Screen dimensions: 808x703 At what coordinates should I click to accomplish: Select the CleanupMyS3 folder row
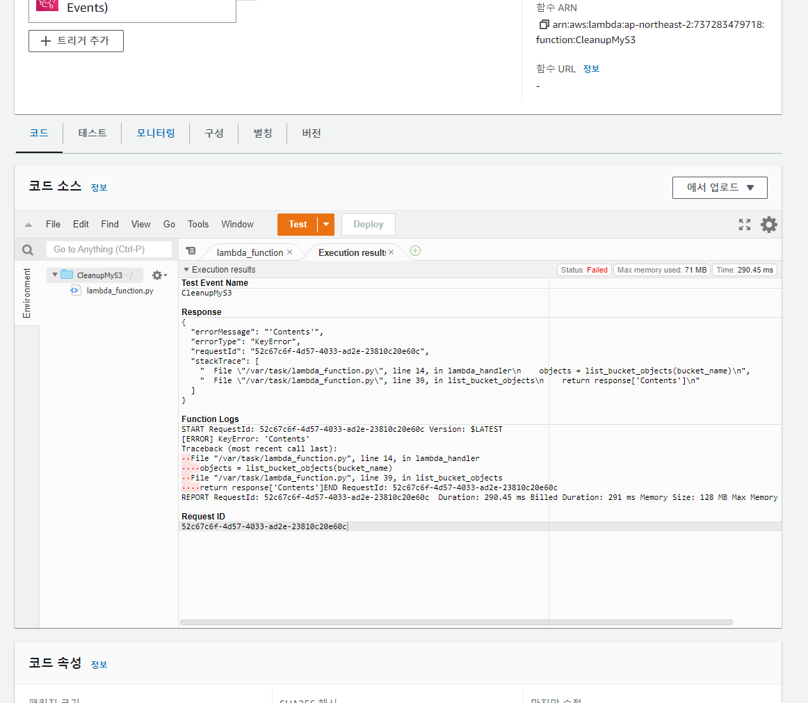[x=95, y=275]
